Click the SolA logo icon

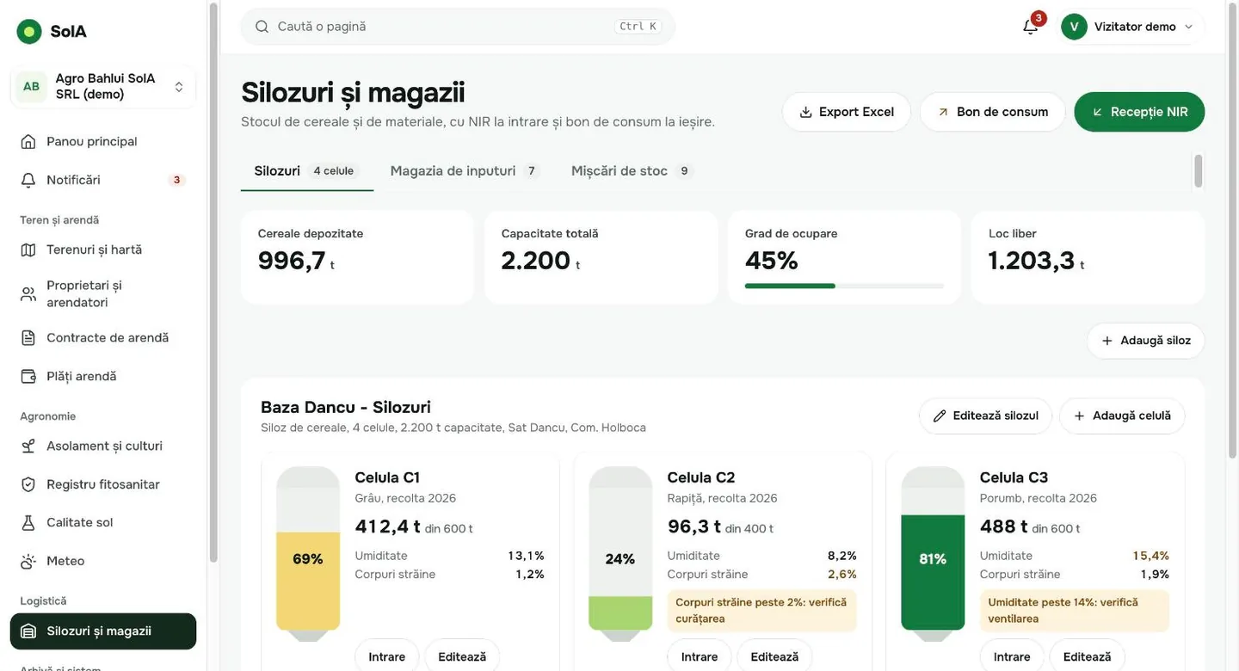tap(29, 32)
